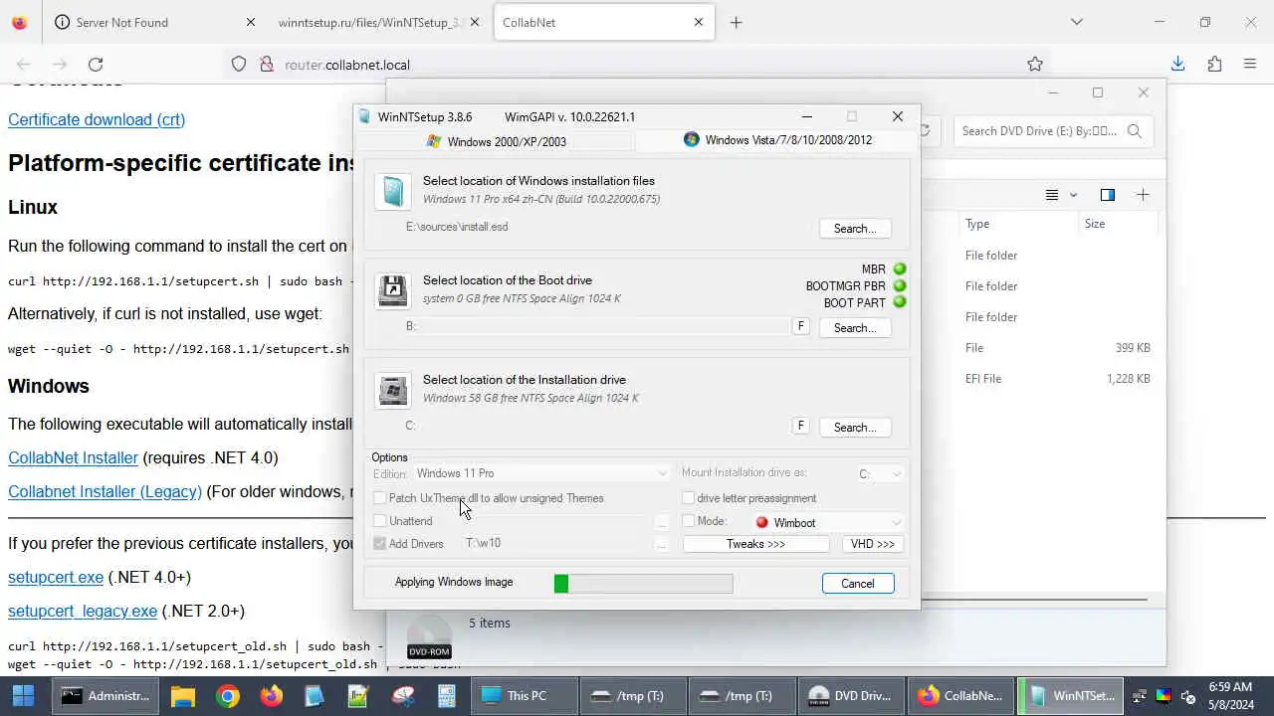Select the CollabNet browser tab
Image resolution: width=1274 pixels, height=716 pixels.
coord(604,22)
